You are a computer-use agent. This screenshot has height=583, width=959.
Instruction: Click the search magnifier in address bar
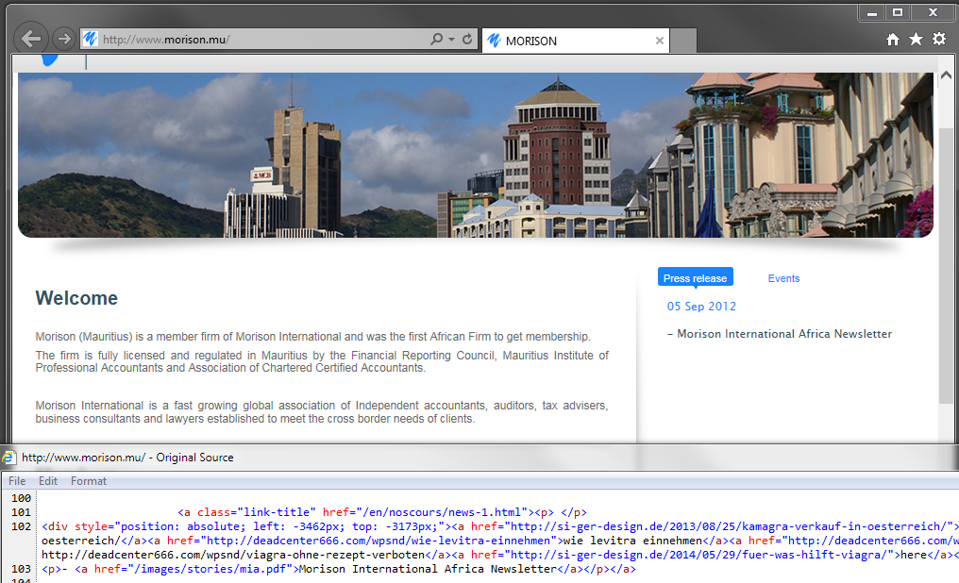coord(436,39)
